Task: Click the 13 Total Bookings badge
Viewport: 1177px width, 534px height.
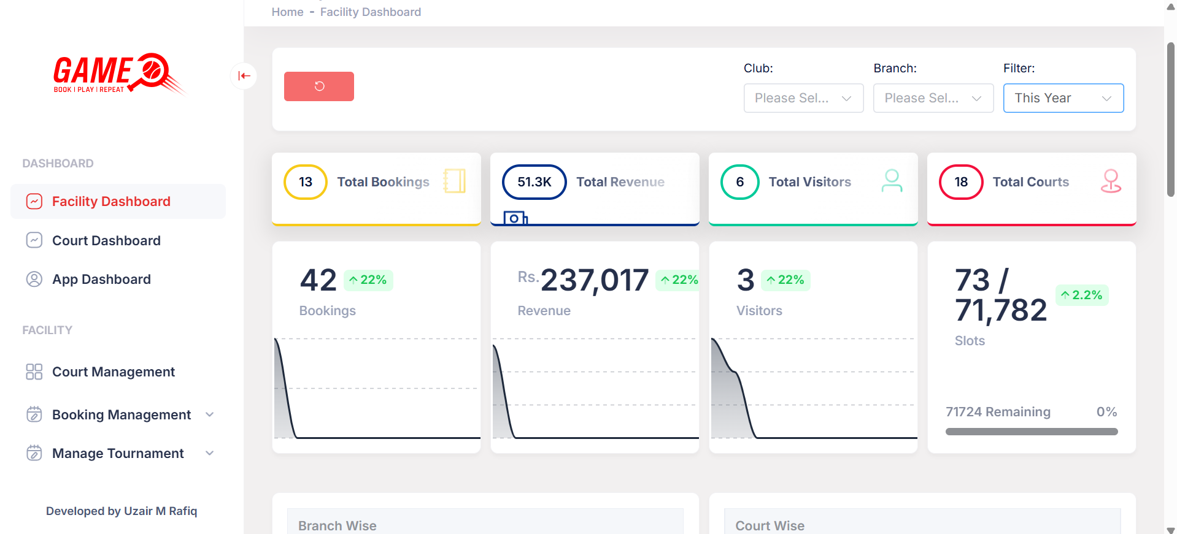Action: pyautogui.click(x=306, y=182)
